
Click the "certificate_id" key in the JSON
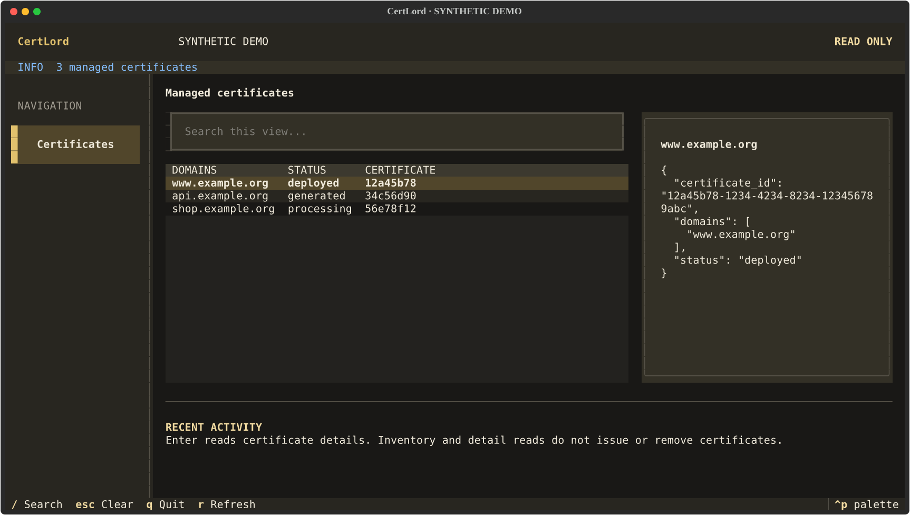pyautogui.click(x=725, y=183)
